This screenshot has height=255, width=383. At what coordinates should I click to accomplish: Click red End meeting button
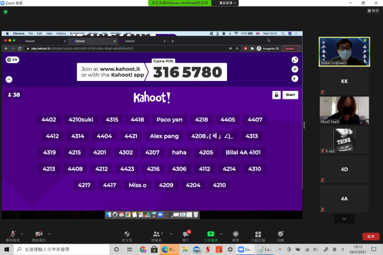click(x=371, y=236)
